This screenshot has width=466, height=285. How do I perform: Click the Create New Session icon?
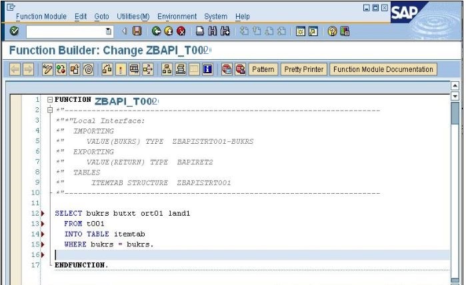click(301, 31)
